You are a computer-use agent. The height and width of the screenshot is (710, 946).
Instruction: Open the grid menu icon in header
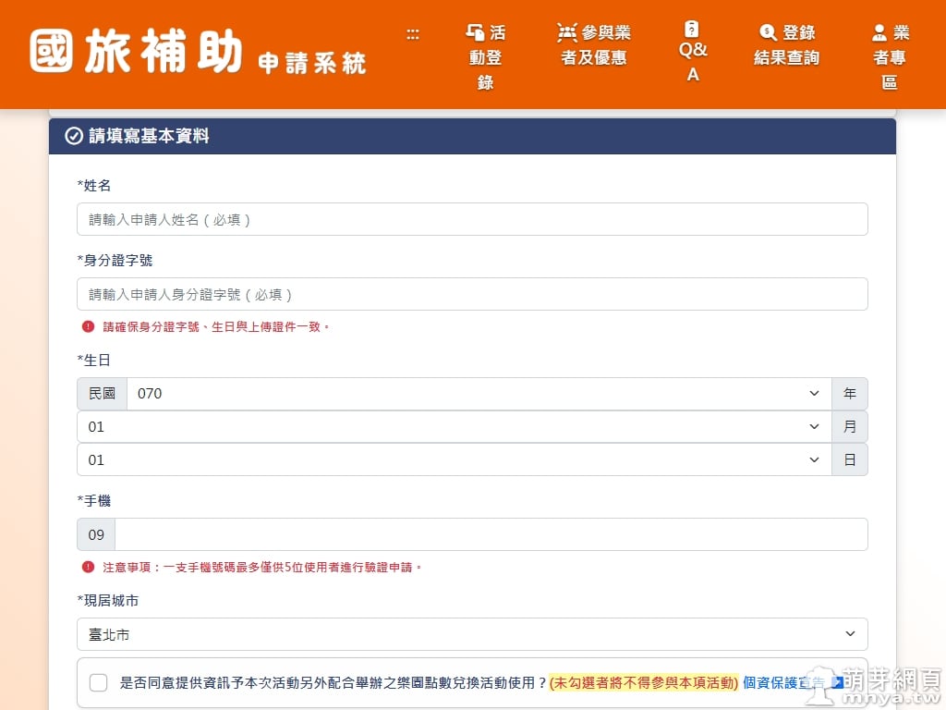(413, 34)
